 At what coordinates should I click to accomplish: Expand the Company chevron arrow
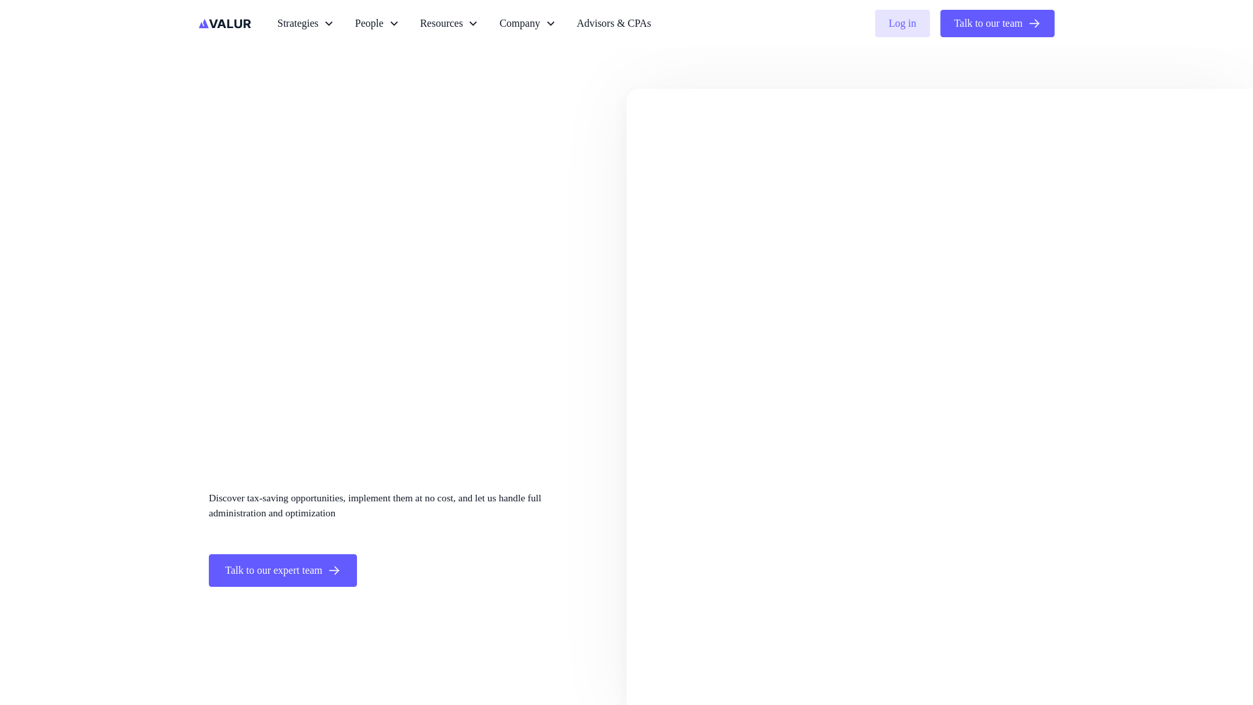(x=551, y=23)
